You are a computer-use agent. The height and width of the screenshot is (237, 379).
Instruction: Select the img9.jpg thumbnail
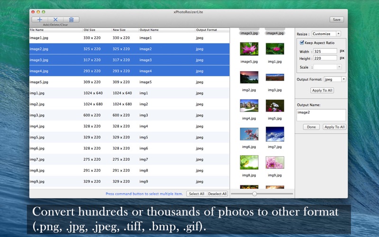pyautogui.click(x=275, y=163)
